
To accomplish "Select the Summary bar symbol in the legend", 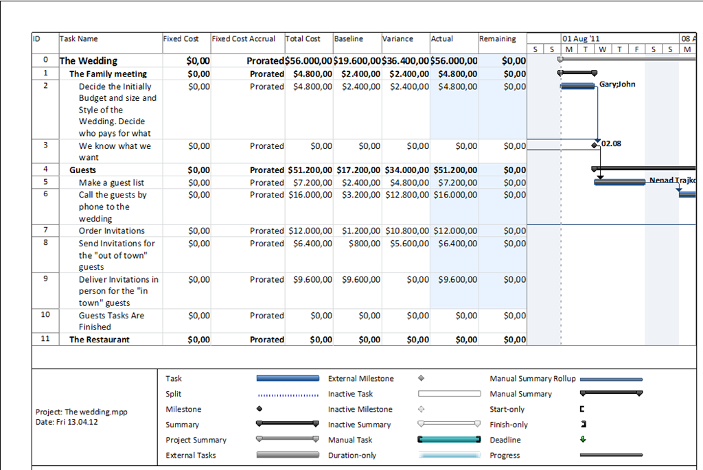I will click(287, 425).
